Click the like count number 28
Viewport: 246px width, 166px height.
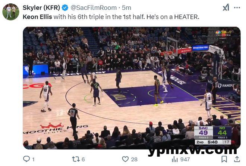coord(134,159)
